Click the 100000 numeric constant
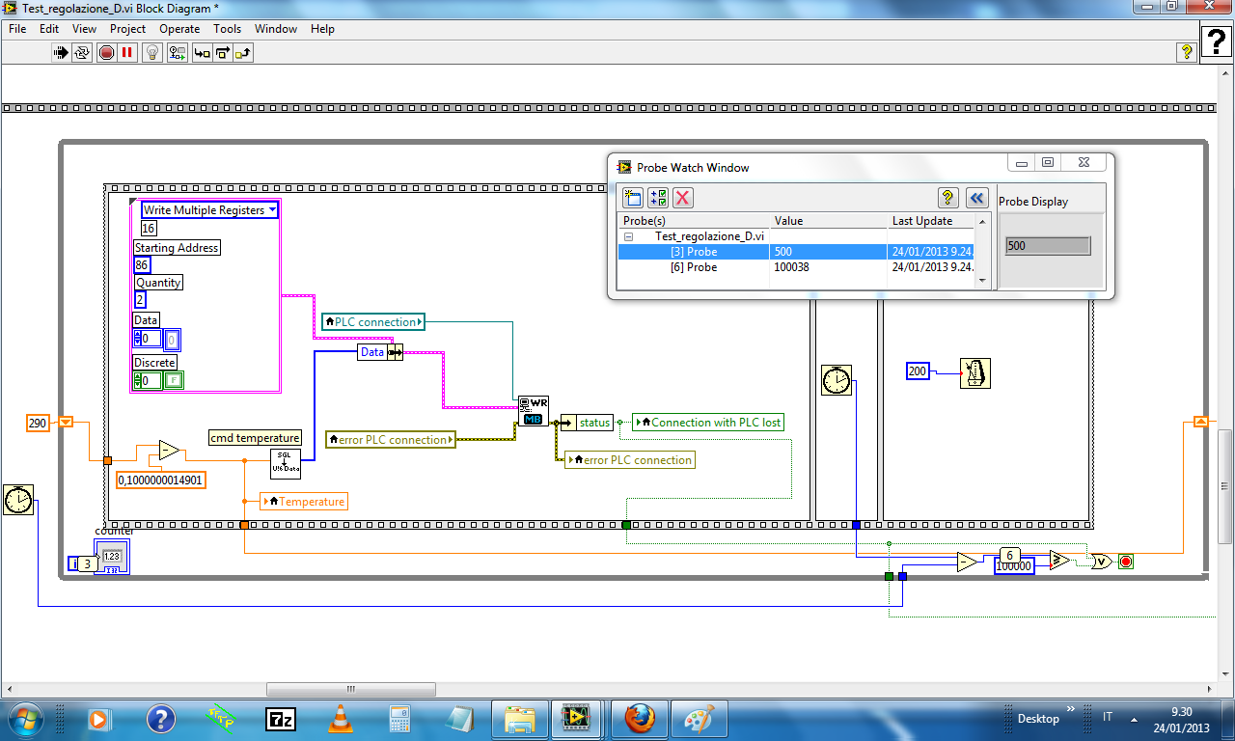 (x=1014, y=566)
